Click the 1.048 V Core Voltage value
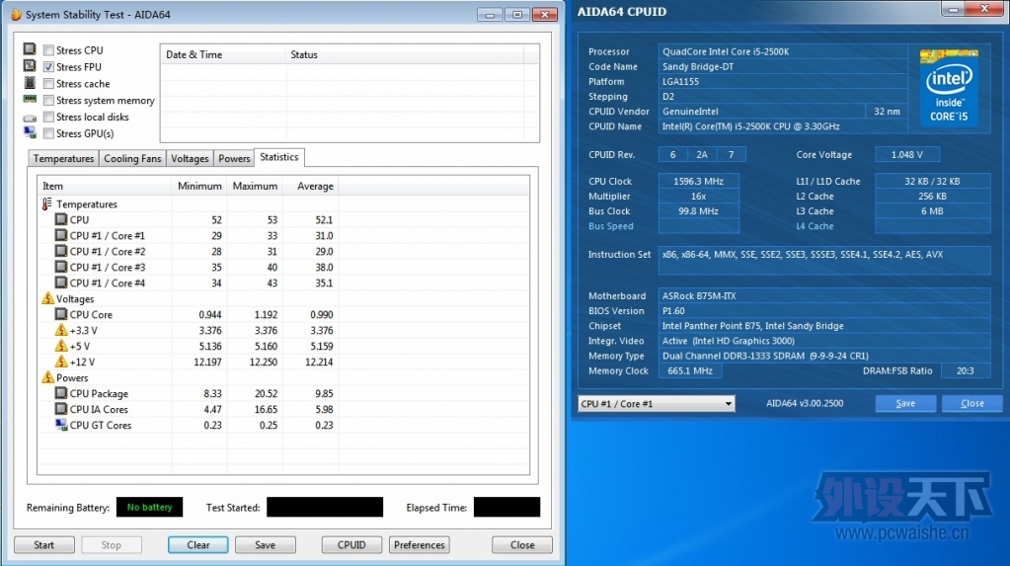Viewport: 1010px width, 566px height. click(x=907, y=155)
